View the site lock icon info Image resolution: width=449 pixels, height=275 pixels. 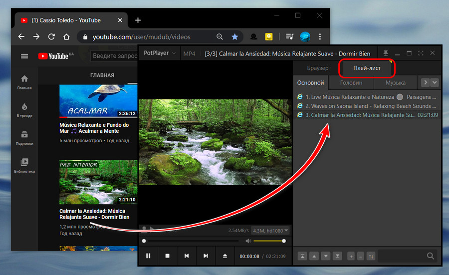pos(85,37)
